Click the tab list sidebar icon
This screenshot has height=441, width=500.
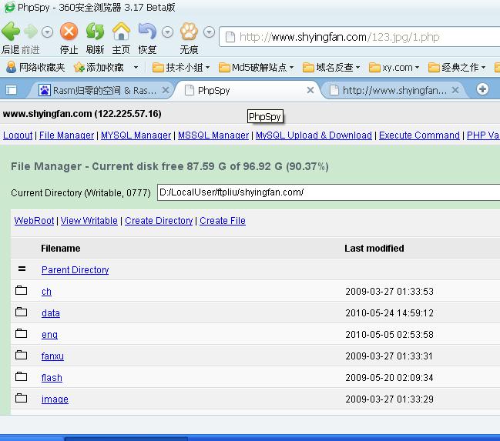[11, 90]
